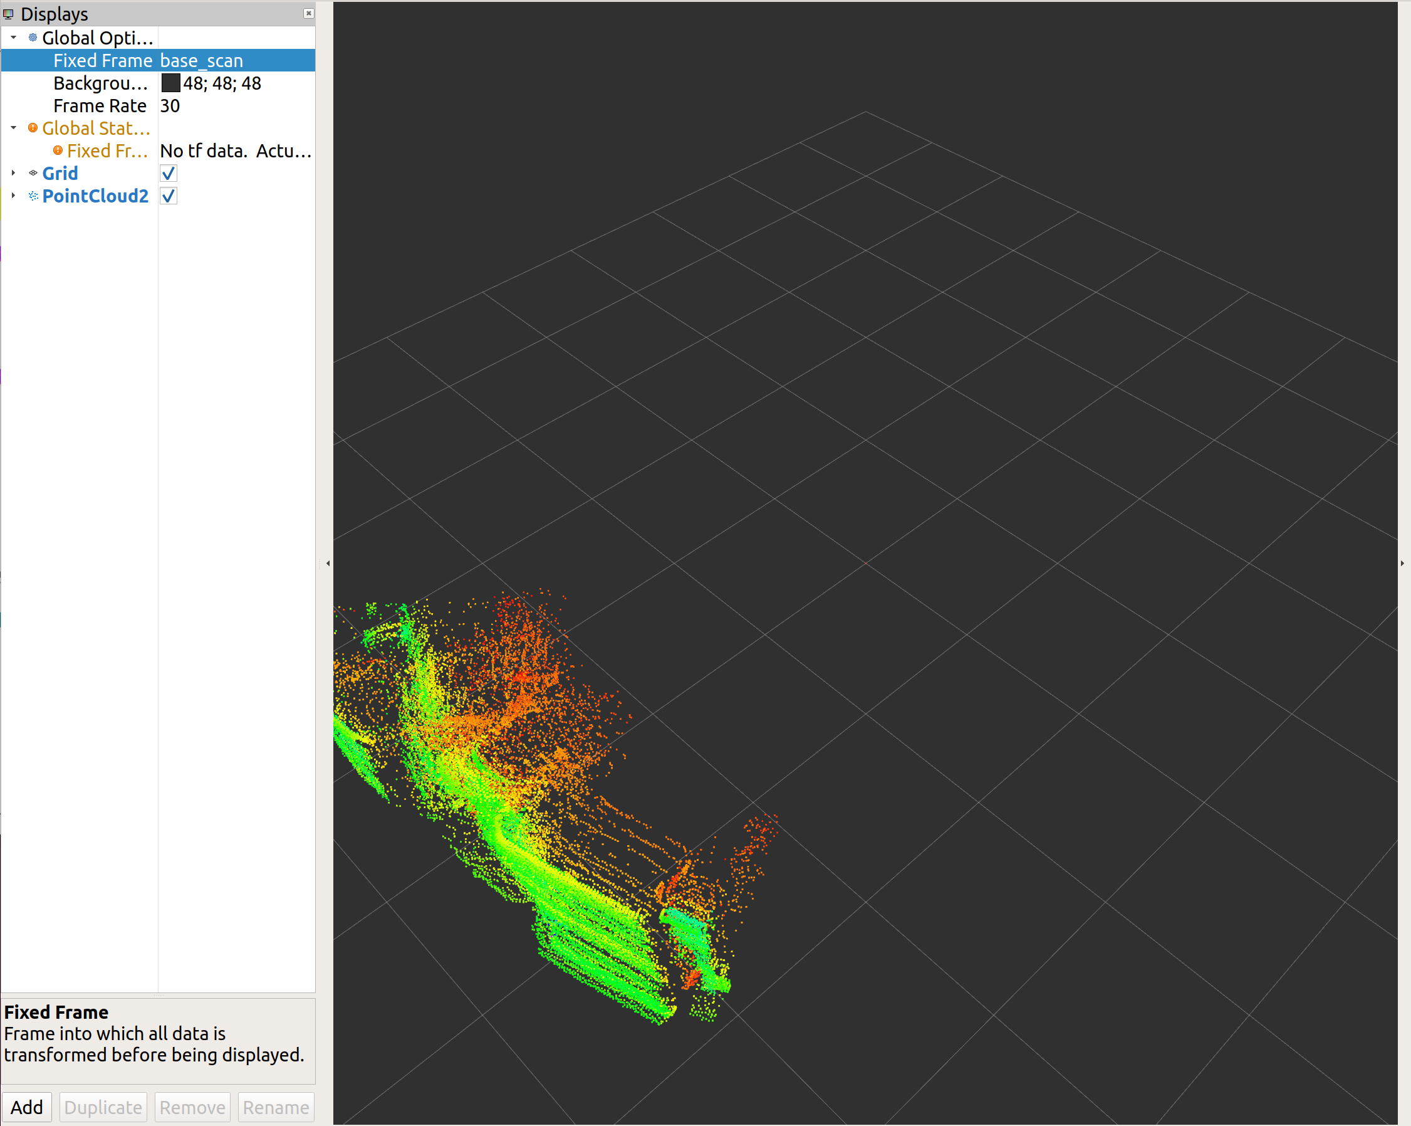Click the PointCloud2 display icon

click(x=33, y=196)
